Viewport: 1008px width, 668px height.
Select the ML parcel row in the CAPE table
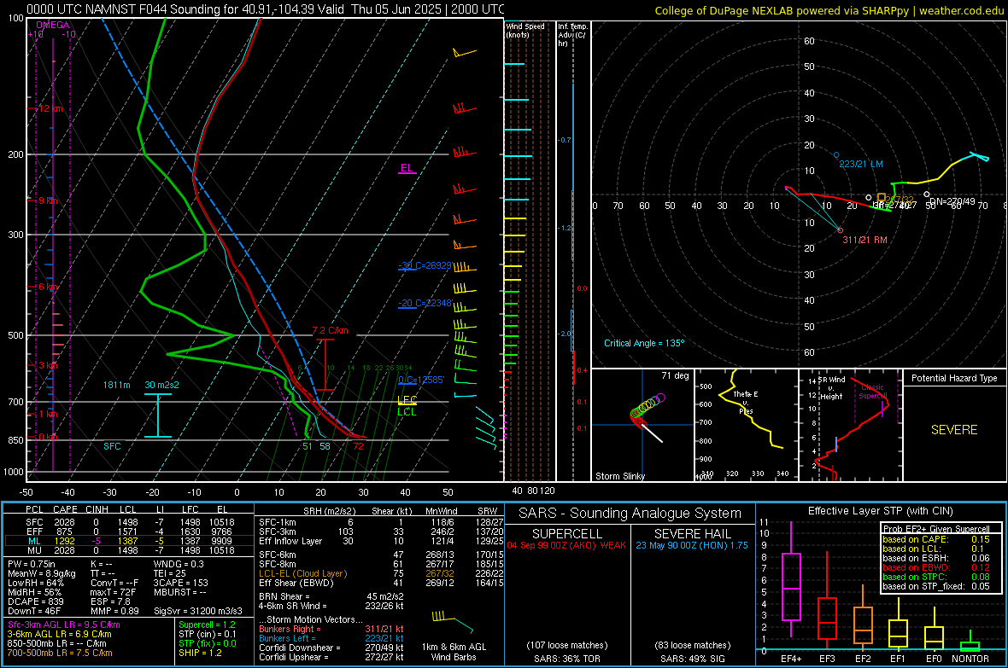click(x=129, y=541)
